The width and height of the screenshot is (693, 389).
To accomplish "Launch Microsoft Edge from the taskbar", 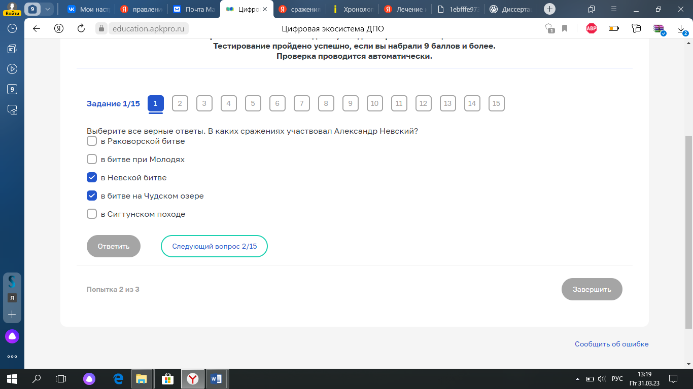I will pos(118,378).
